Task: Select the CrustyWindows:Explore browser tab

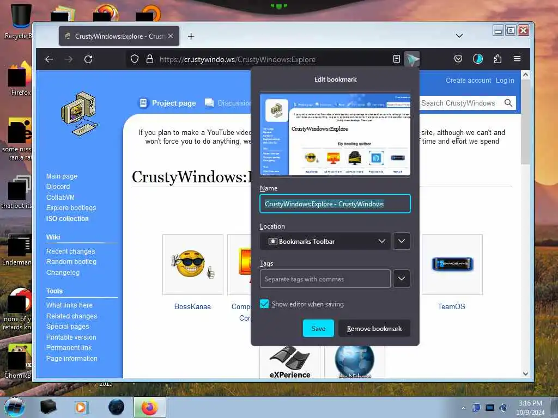Action: 119,36
